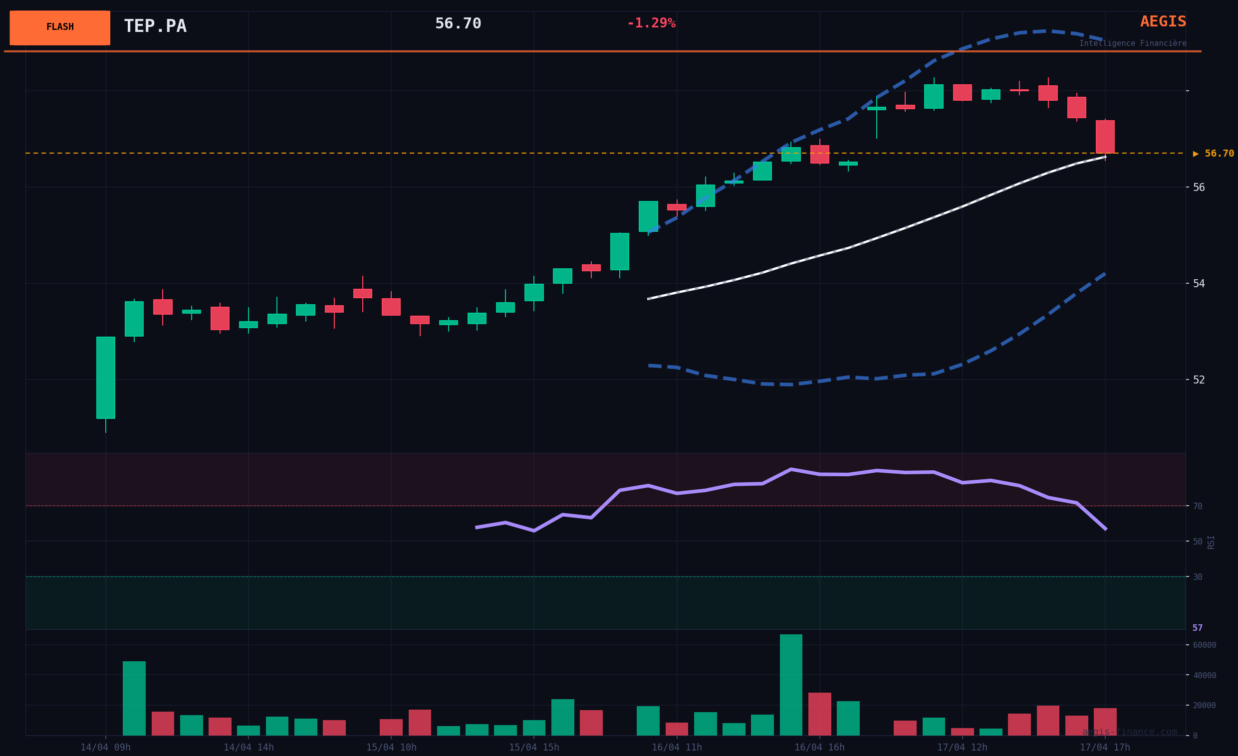Click the 17/04 17h time axis label
This screenshot has width=1238, height=756.
pyautogui.click(x=1105, y=748)
